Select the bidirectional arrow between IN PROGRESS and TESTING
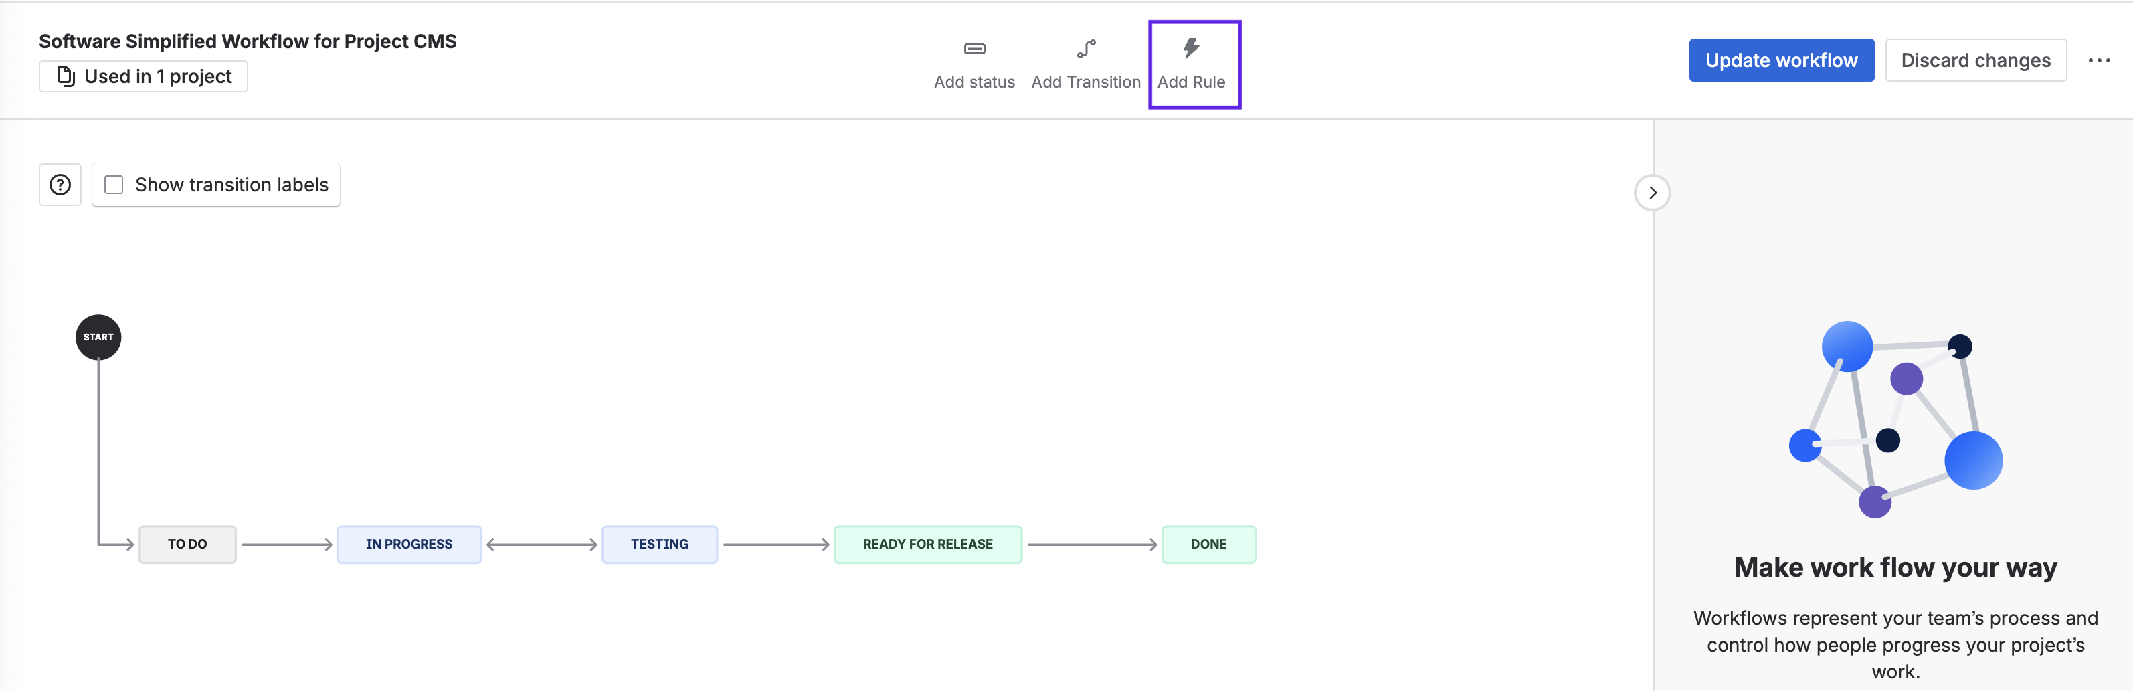 pyautogui.click(x=541, y=545)
